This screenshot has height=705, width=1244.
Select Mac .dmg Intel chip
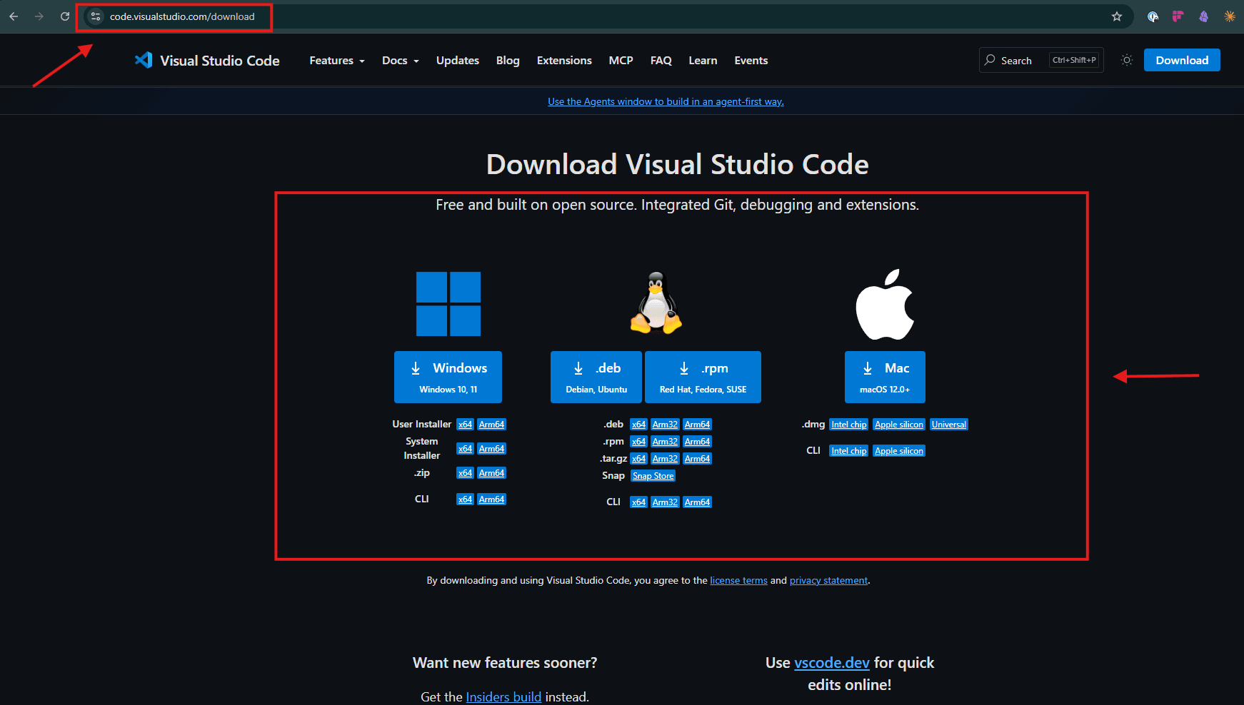click(x=848, y=425)
